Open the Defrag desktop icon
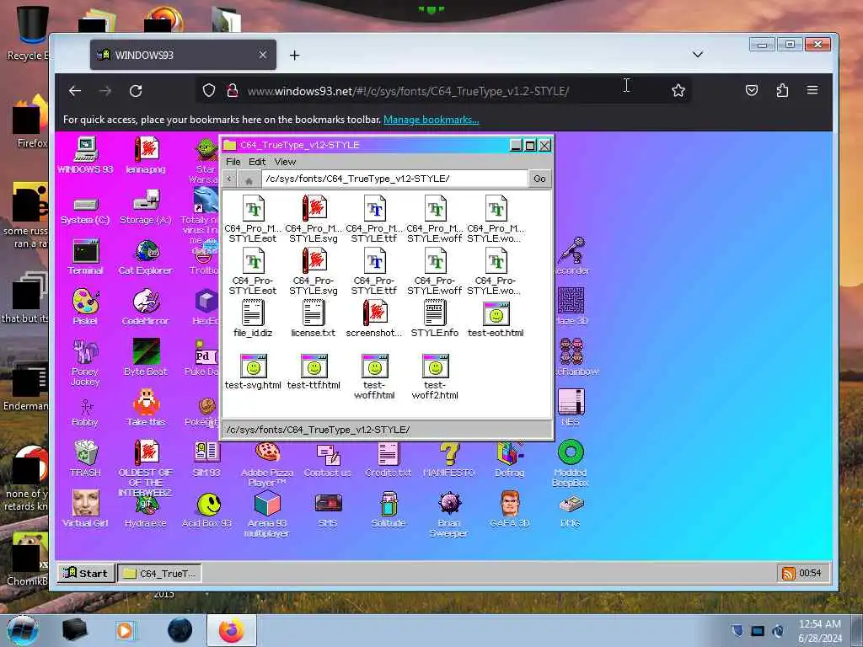Viewport: 863px width, 647px height. tap(510, 457)
